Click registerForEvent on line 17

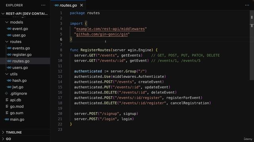pyautogui.click(x=183, y=98)
